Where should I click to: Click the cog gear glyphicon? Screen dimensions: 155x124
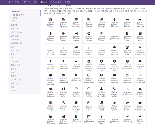(x=76, y=75)
